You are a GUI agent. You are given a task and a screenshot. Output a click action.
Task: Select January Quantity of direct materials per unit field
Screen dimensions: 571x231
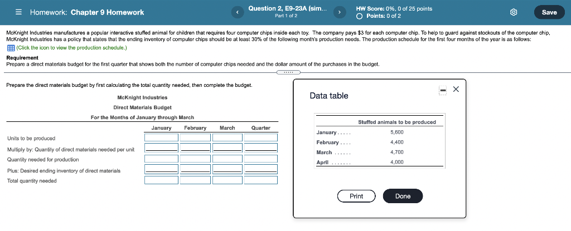pyautogui.click(x=161, y=148)
